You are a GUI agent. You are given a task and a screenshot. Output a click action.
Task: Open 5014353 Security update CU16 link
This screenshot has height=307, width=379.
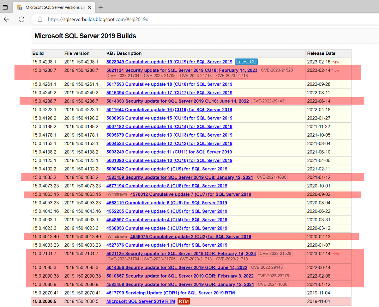(177, 101)
